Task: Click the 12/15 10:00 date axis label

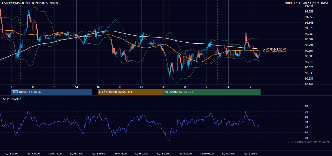Action: [x=33, y=154]
